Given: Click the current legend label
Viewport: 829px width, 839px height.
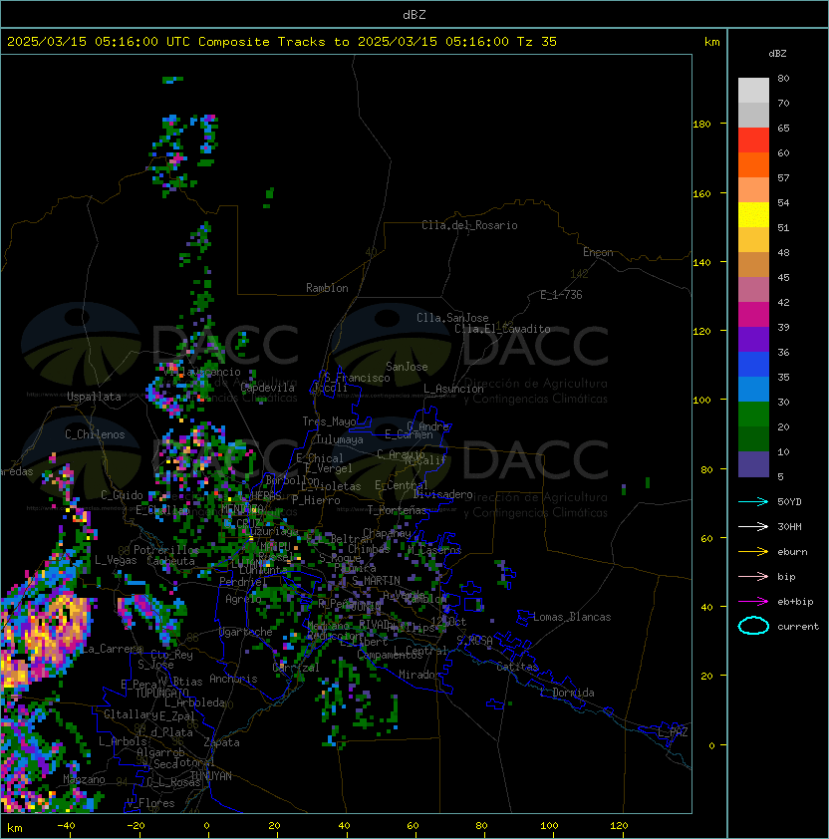Looking at the screenshot, I should [798, 626].
